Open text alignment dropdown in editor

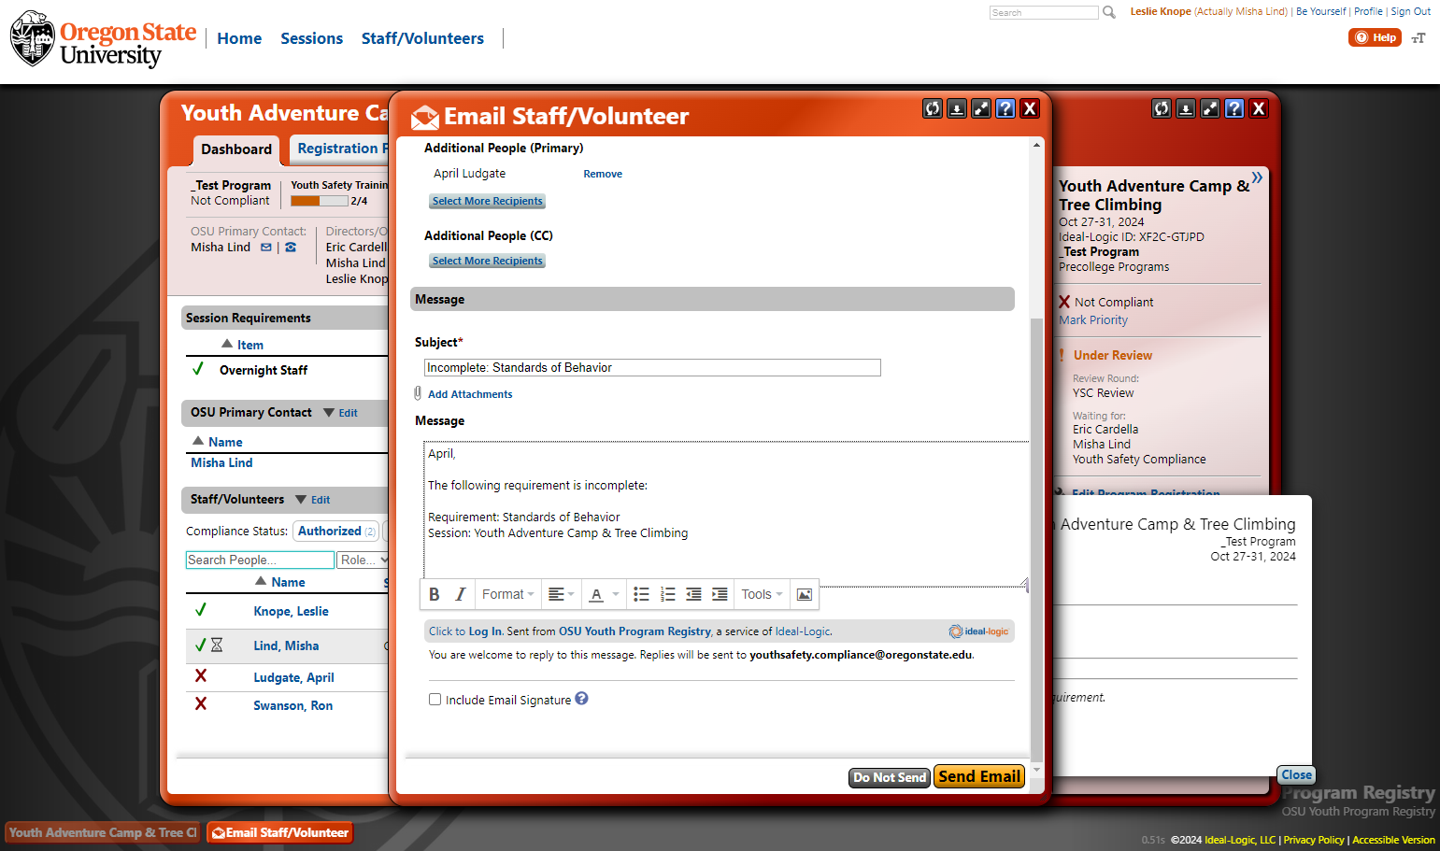[x=561, y=594]
